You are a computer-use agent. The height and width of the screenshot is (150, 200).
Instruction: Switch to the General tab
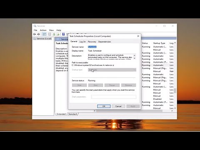(74, 41)
